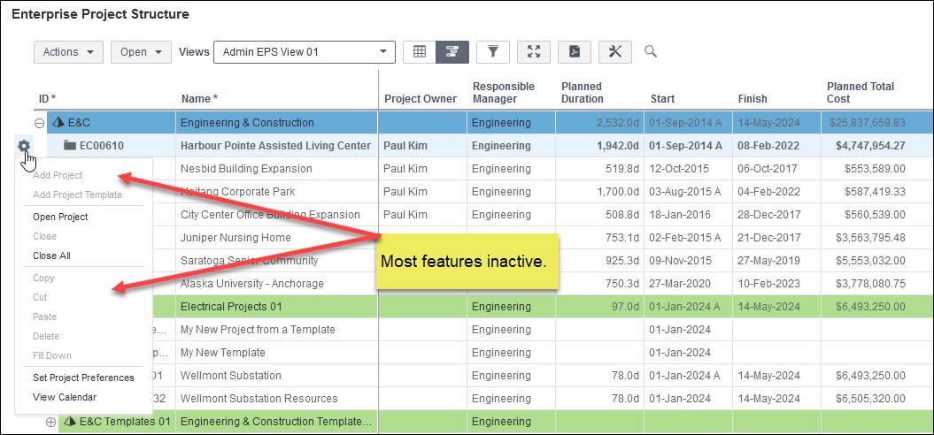934x435 pixels.
Task: Open the Actions dropdown
Action: (x=68, y=52)
